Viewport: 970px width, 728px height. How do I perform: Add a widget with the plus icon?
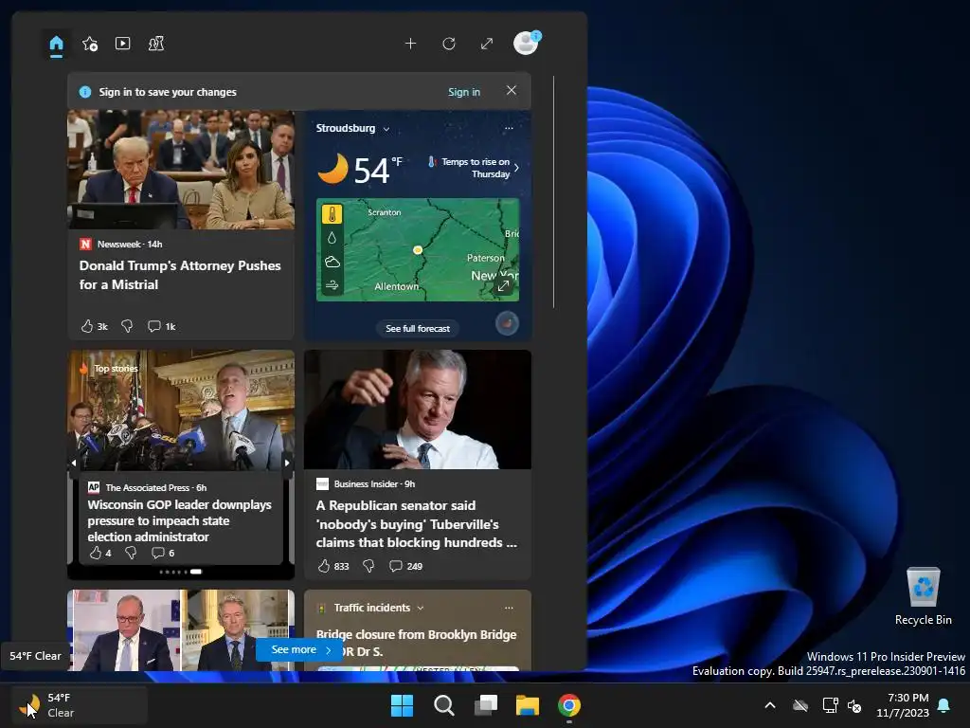[410, 44]
